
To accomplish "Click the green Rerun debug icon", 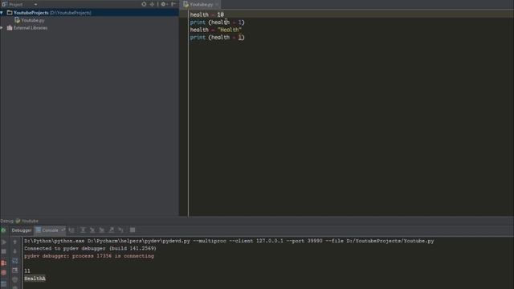I will 3,230.
